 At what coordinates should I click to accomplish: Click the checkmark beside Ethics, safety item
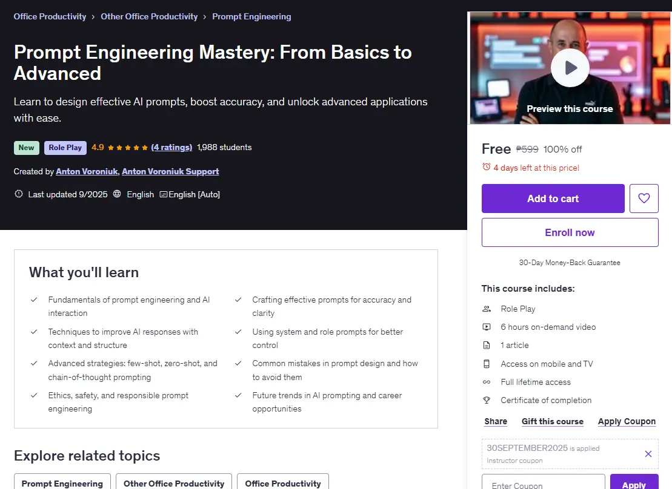coord(34,395)
